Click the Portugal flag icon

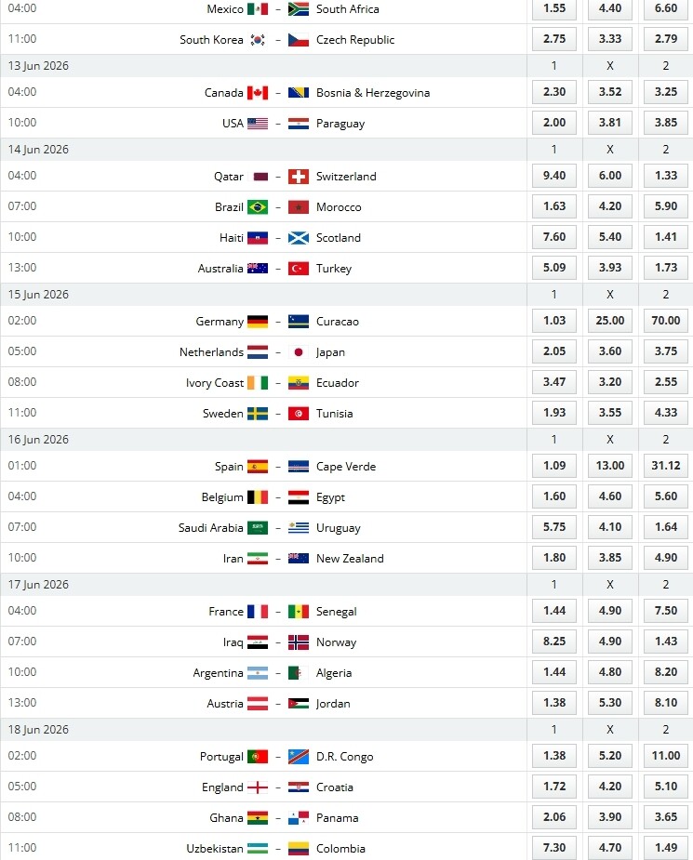[x=258, y=757]
